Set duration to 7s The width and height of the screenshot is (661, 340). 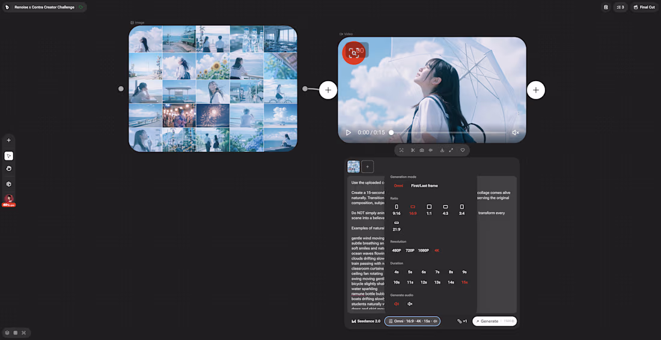437,272
